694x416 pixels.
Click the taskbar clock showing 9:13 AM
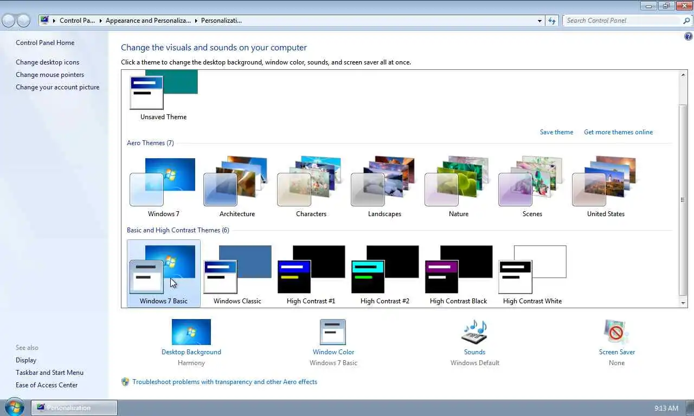coord(666,408)
